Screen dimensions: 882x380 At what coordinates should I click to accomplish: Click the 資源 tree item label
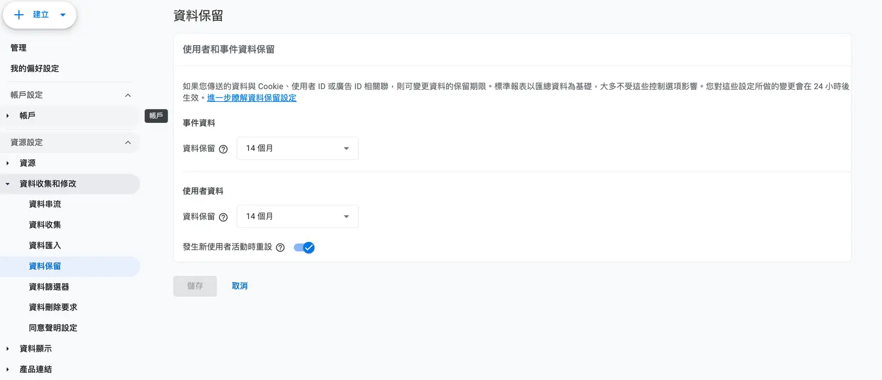28,163
